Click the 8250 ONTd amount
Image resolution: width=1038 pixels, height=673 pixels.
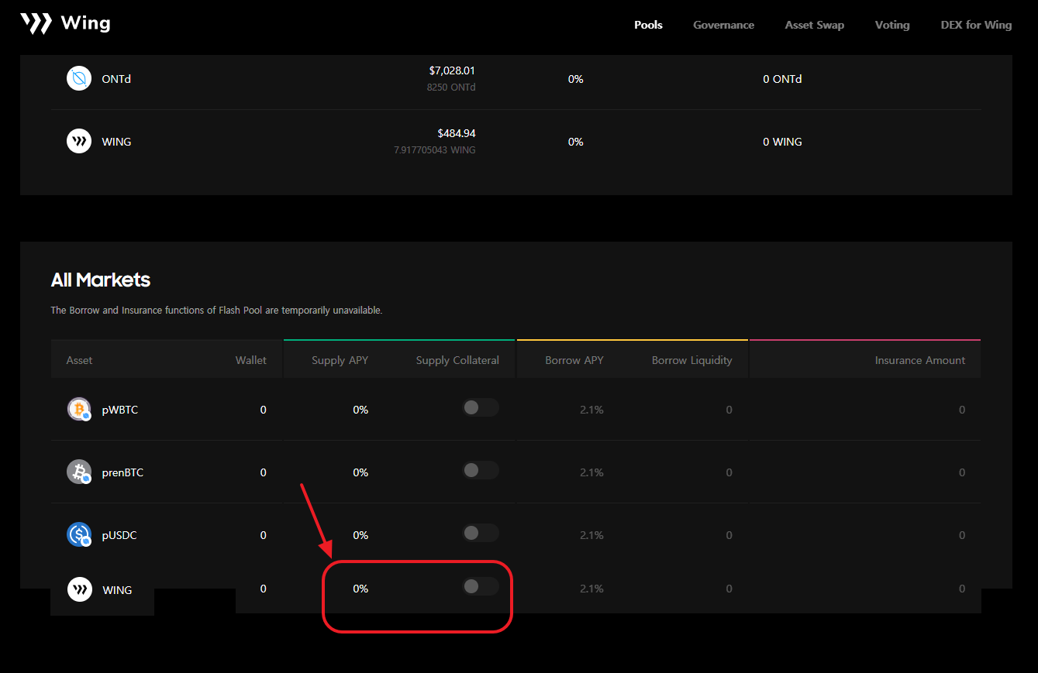(x=451, y=88)
